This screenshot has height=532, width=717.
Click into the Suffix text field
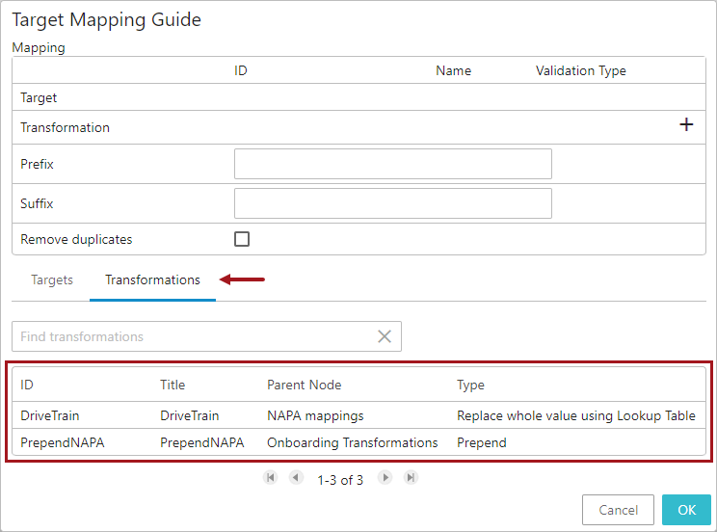point(392,203)
